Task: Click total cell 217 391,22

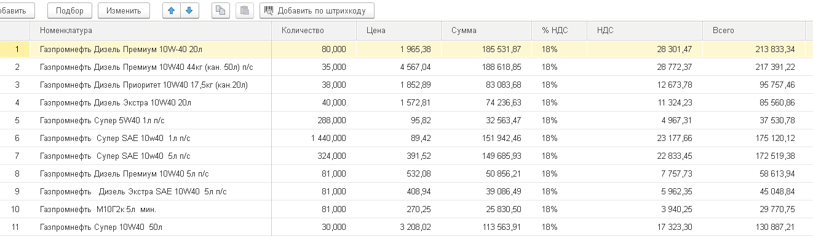Action: click(x=753, y=67)
